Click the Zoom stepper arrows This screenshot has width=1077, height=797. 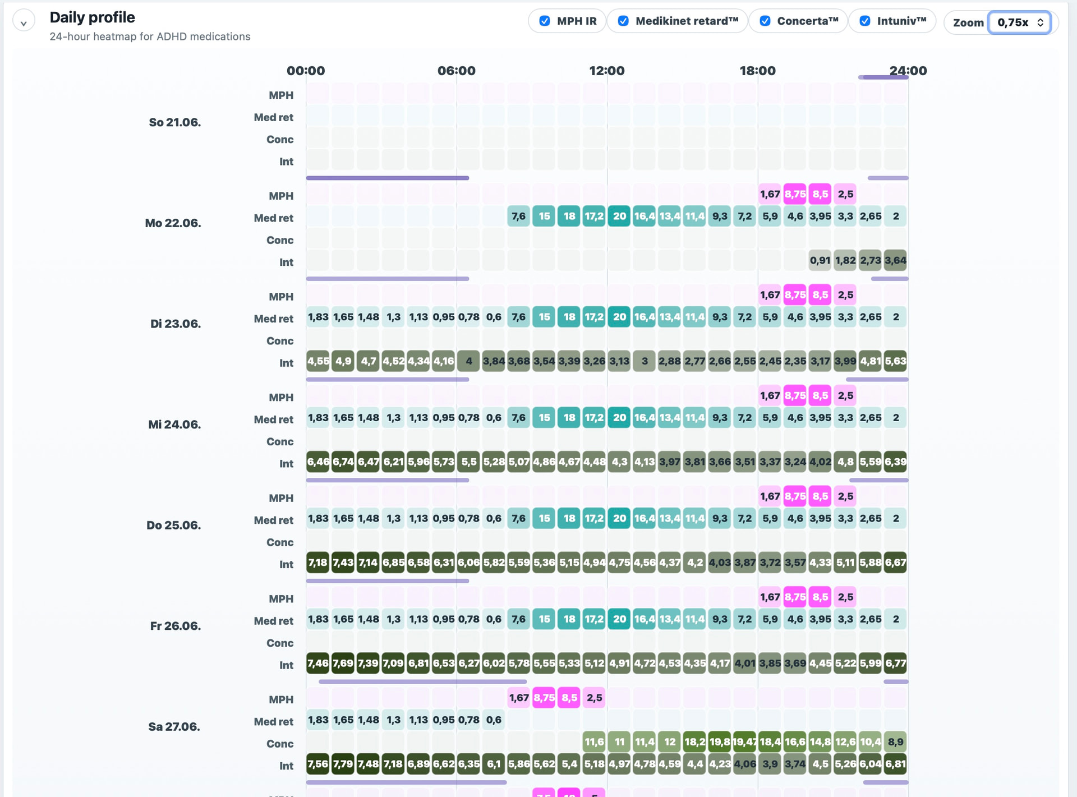[1040, 22]
